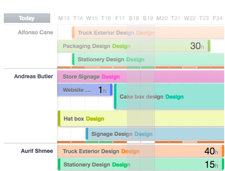Click the Website 1h booking
The image size is (225, 171).
point(85,90)
